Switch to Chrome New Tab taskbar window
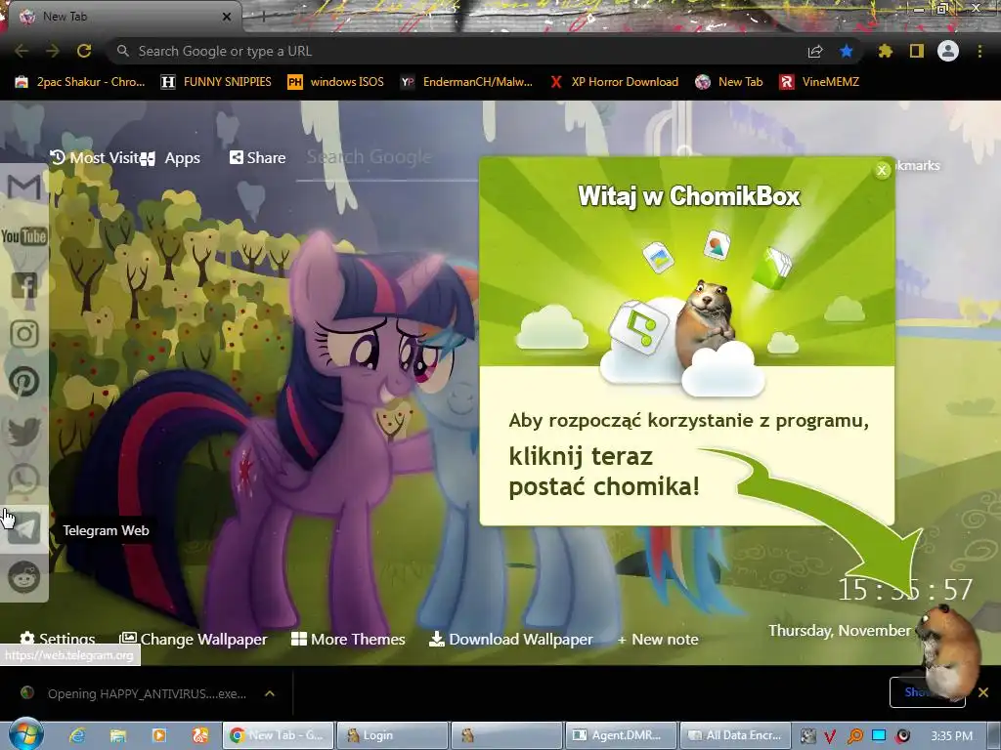The width and height of the screenshot is (1001, 750). [x=278, y=735]
